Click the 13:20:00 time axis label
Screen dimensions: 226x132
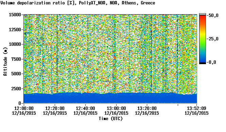point(147,108)
